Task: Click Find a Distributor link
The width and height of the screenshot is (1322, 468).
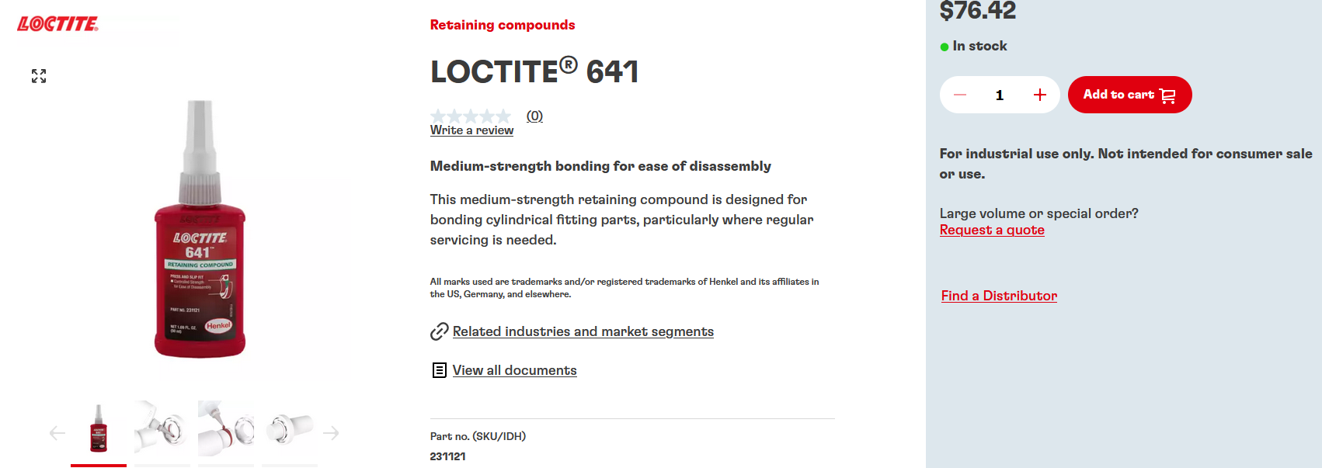Action: [x=999, y=296]
